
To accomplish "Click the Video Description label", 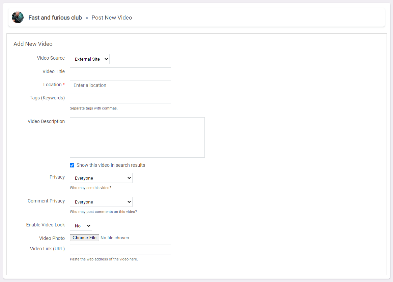I will click(x=46, y=121).
